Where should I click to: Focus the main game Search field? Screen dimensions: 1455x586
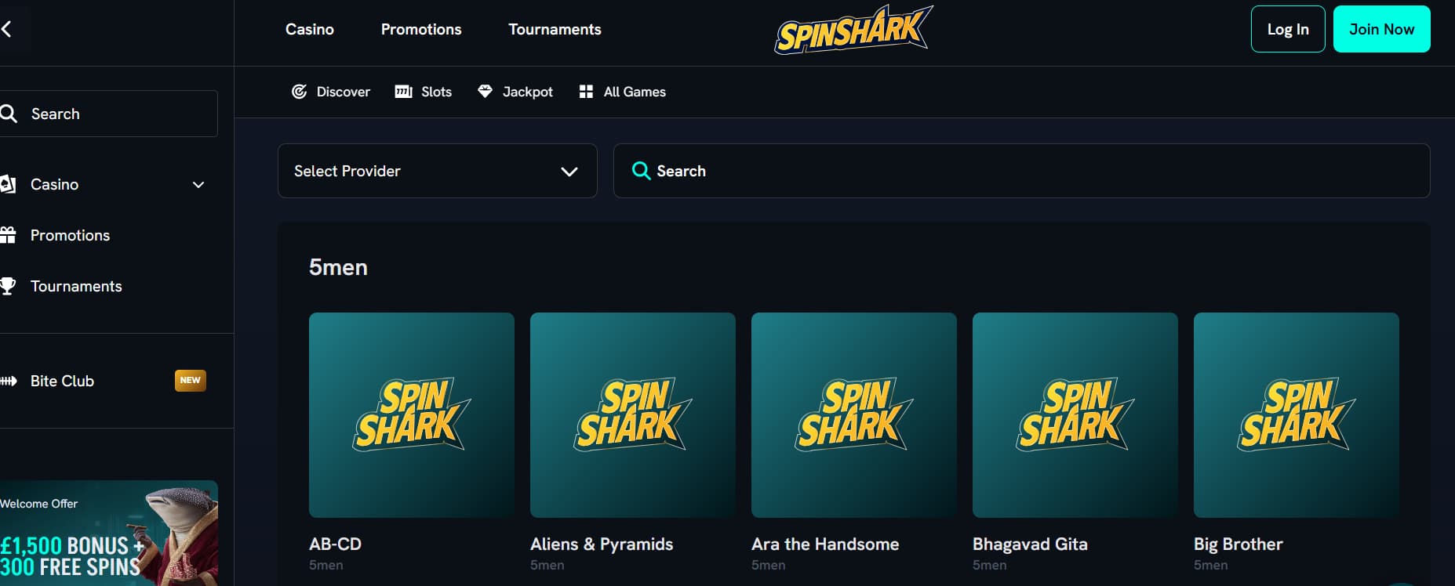click(1021, 171)
